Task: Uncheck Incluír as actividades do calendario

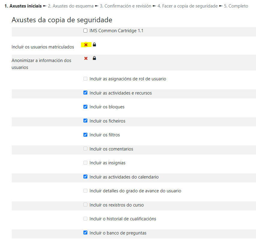Action: tap(86, 177)
